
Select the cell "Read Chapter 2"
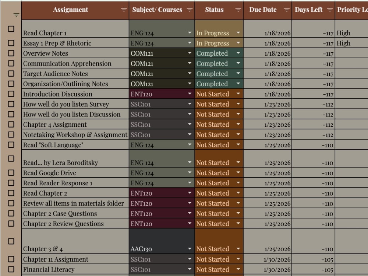(x=75, y=193)
